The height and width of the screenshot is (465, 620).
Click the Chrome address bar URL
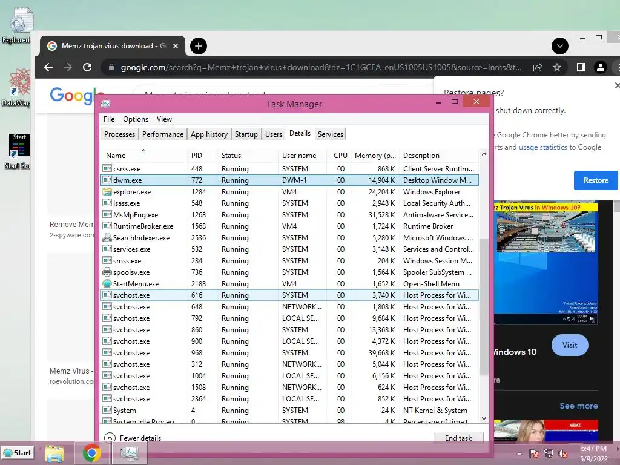tap(321, 68)
